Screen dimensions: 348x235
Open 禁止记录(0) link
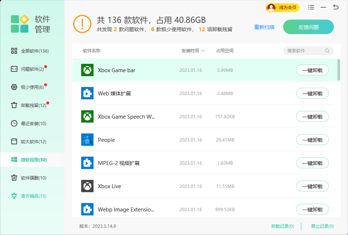click(322, 226)
